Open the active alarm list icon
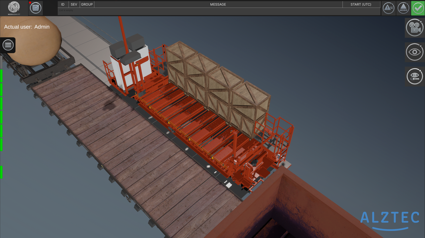 (x=389, y=8)
